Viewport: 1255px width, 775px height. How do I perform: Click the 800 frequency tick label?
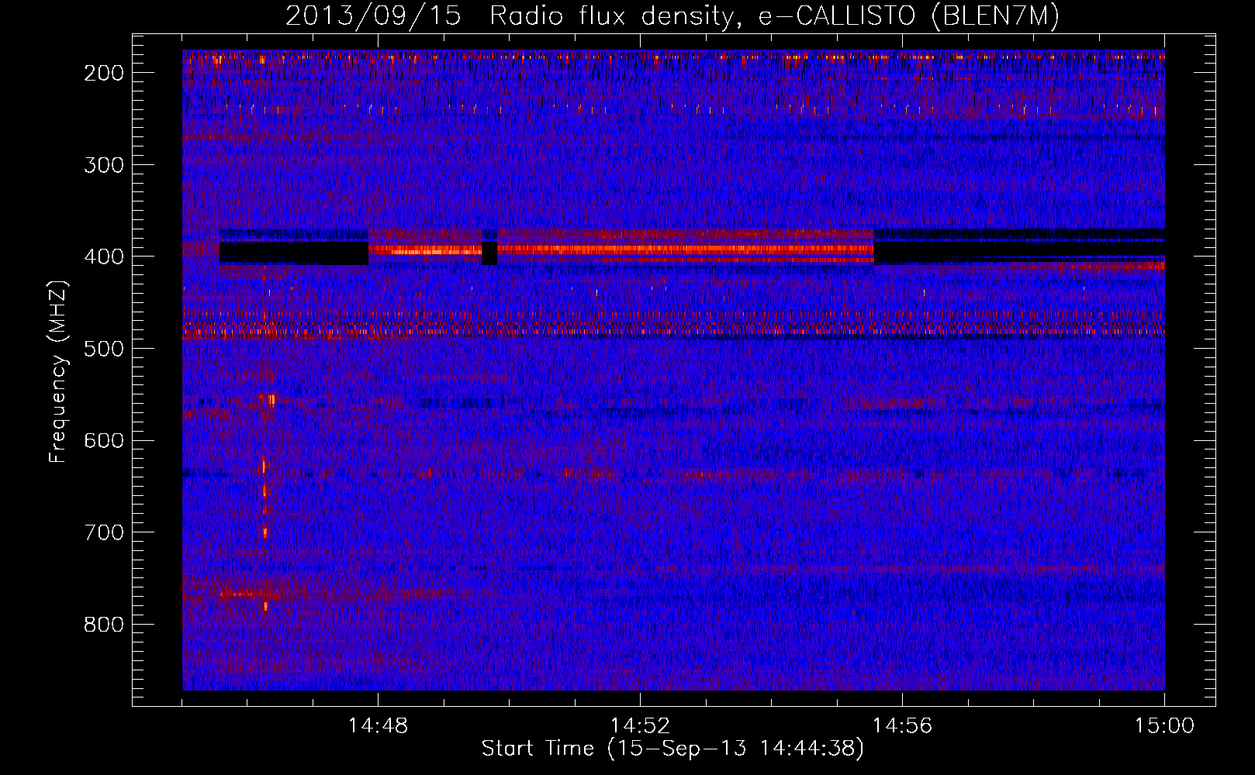point(103,625)
